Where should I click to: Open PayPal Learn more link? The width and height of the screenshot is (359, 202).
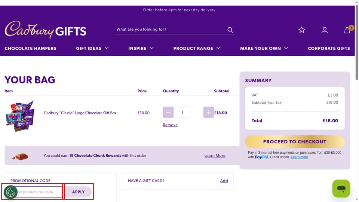coord(299,157)
